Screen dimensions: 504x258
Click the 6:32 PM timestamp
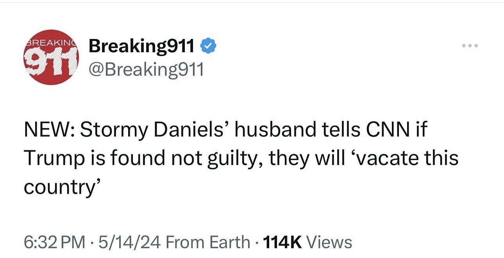pyautogui.click(x=54, y=242)
